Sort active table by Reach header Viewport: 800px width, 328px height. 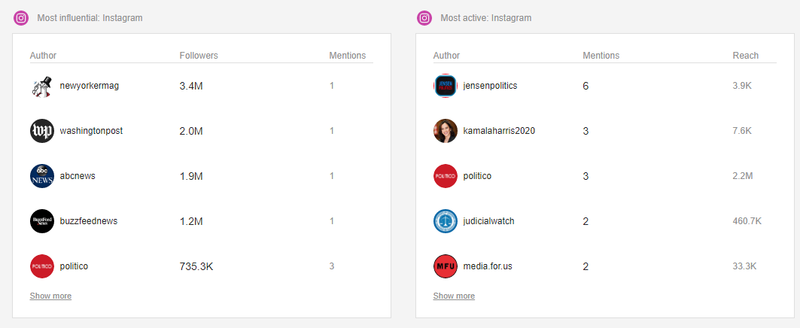click(x=745, y=56)
